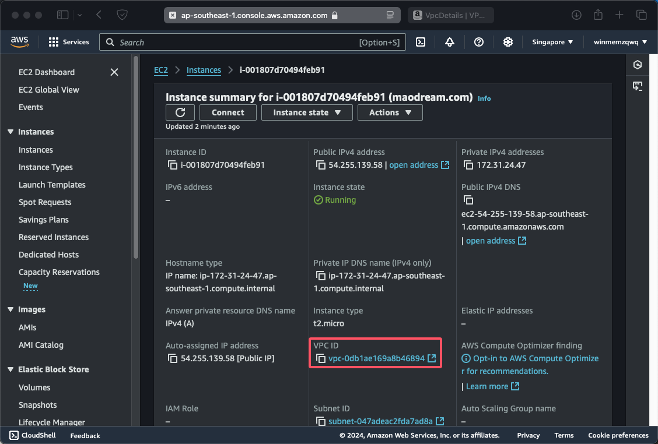Click the Safari privacy shield icon

click(x=122, y=15)
